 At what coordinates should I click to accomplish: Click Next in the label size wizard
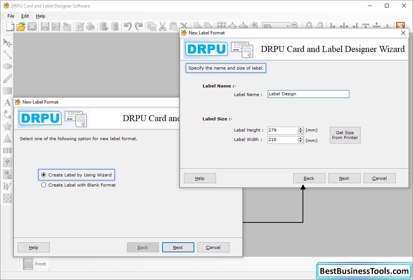tap(344, 178)
